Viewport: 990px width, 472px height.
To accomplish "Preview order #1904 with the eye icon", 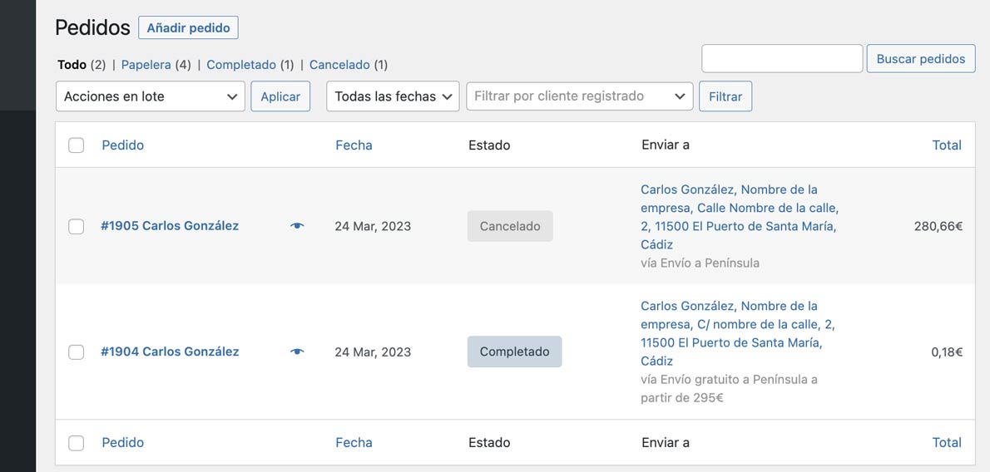I will (297, 352).
